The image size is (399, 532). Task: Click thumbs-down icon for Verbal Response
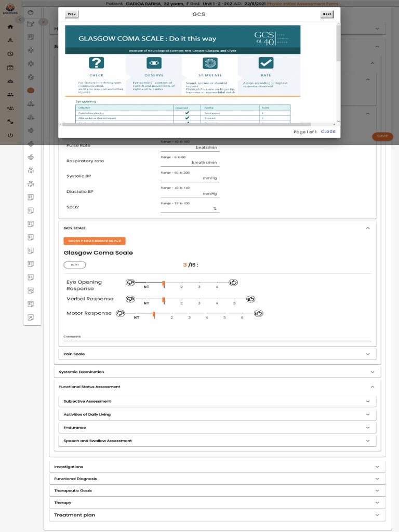pos(130,299)
